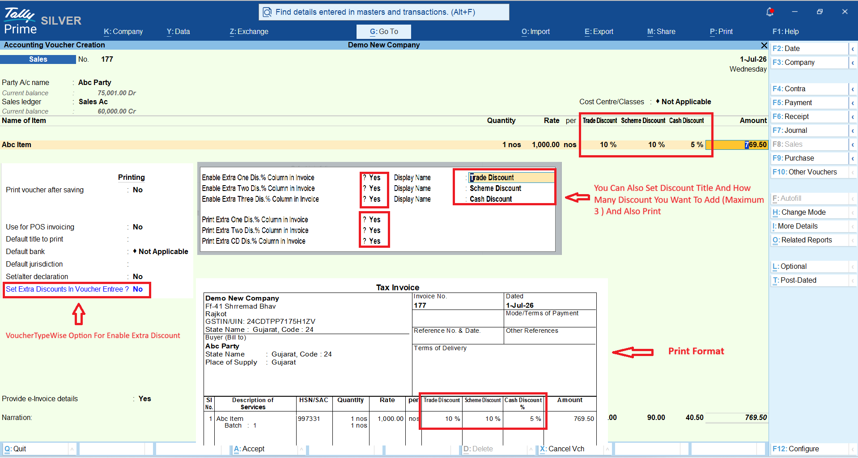The image size is (858, 458).
Task: Click F3: Company button
Action: click(809, 62)
